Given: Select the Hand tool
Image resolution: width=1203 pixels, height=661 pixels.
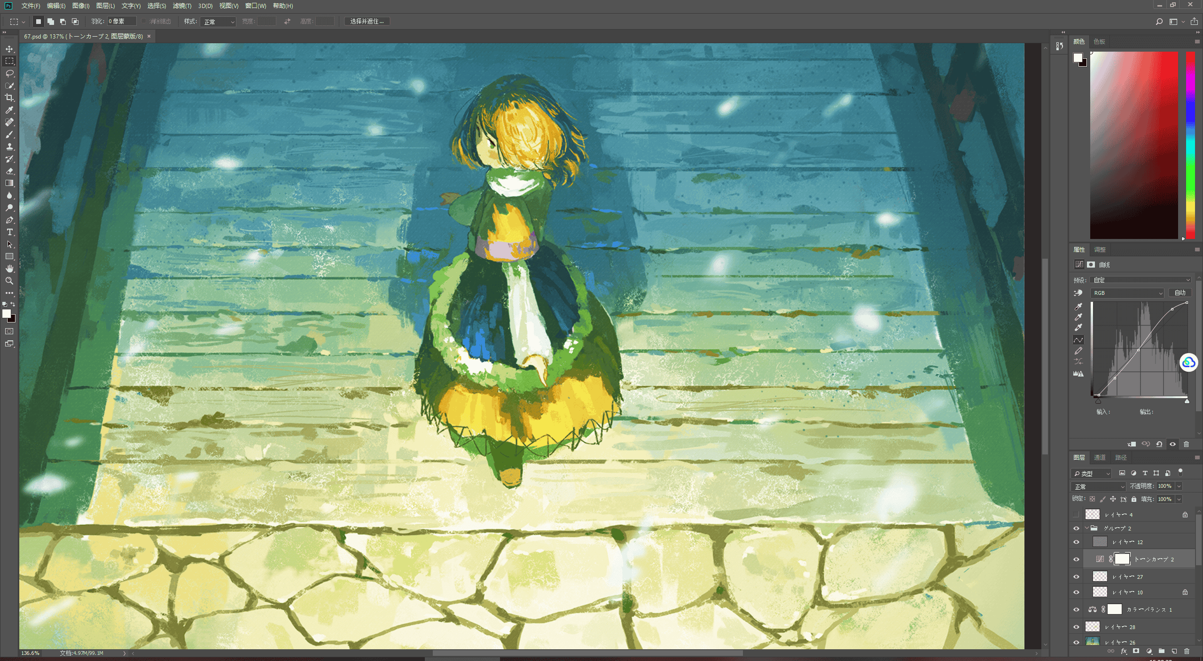Looking at the screenshot, I should [x=9, y=269].
